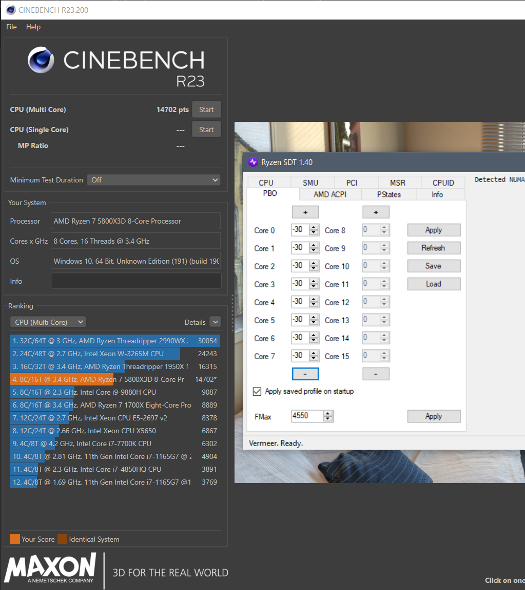Click the Cinebench logo icon in title bar

[x=11, y=10]
